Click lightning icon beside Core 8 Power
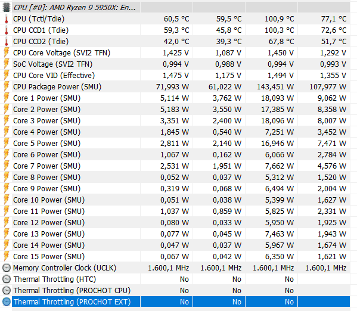Screen dimensions: 357x311 point(7,177)
